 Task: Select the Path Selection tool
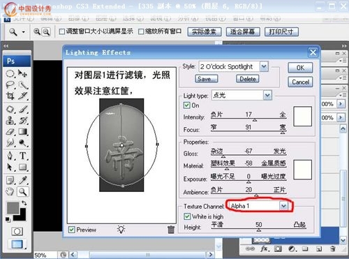point(10,167)
